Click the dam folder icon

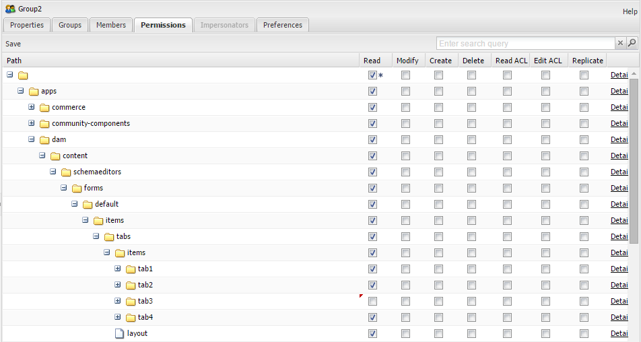coord(44,140)
